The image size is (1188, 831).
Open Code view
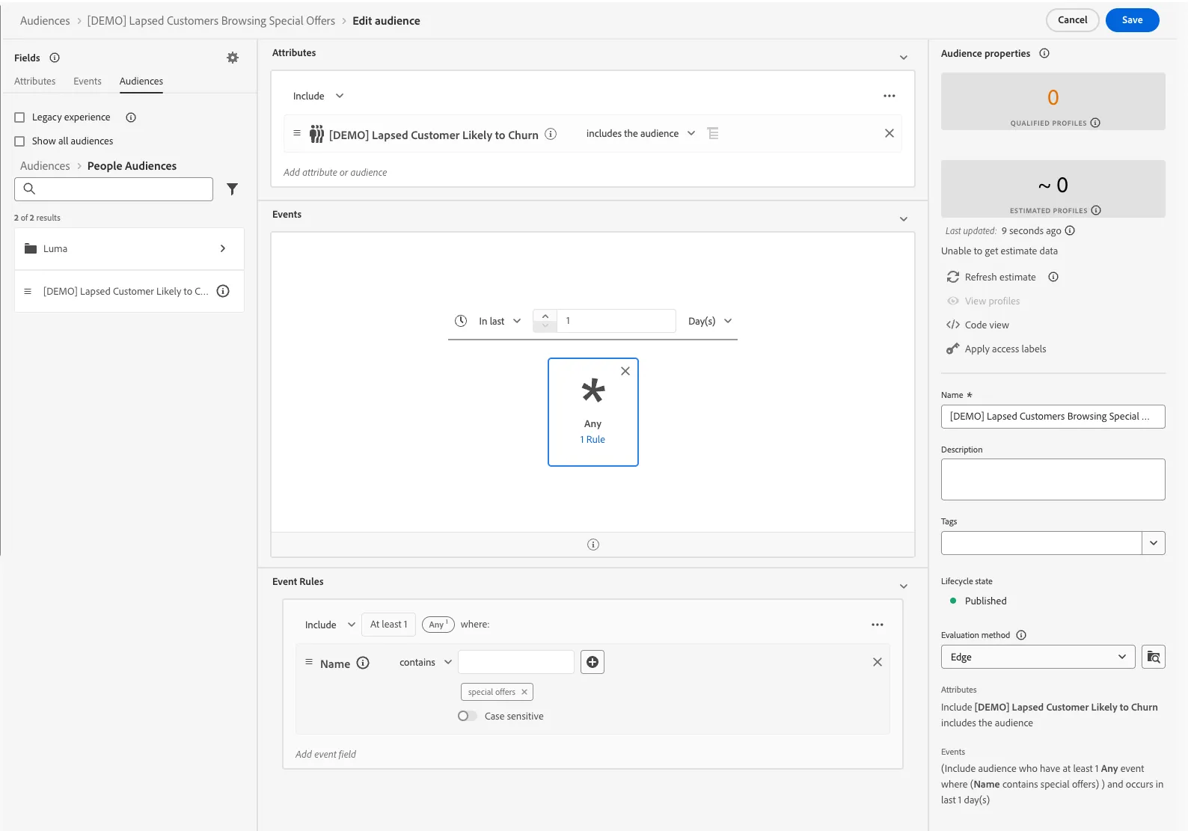(978, 325)
